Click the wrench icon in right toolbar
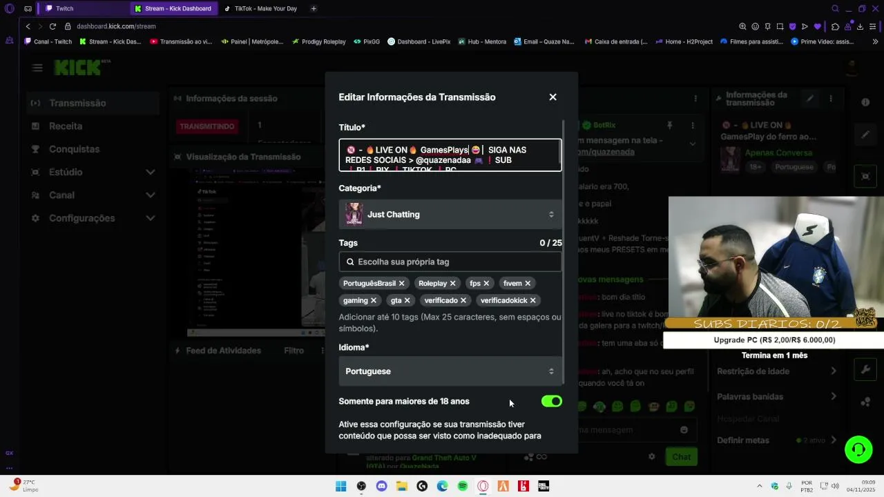 tap(865, 369)
